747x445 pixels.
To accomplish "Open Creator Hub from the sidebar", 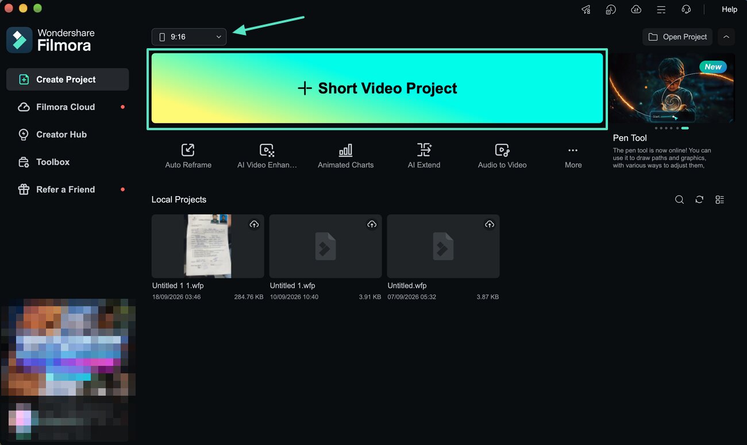I will 67,134.
